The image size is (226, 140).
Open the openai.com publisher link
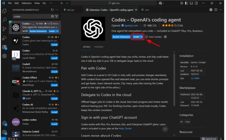pos(131,25)
